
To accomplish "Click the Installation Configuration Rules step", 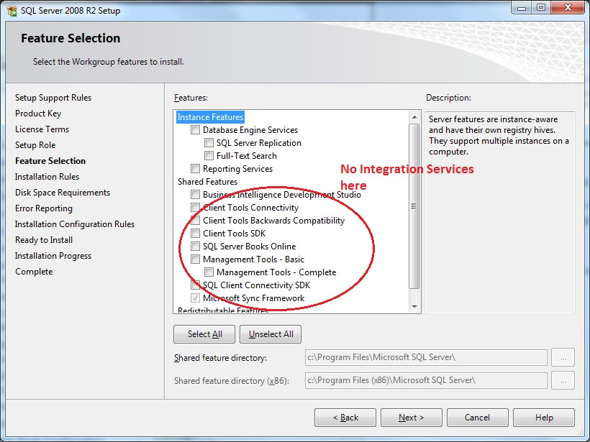I will pyautogui.click(x=75, y=224).
